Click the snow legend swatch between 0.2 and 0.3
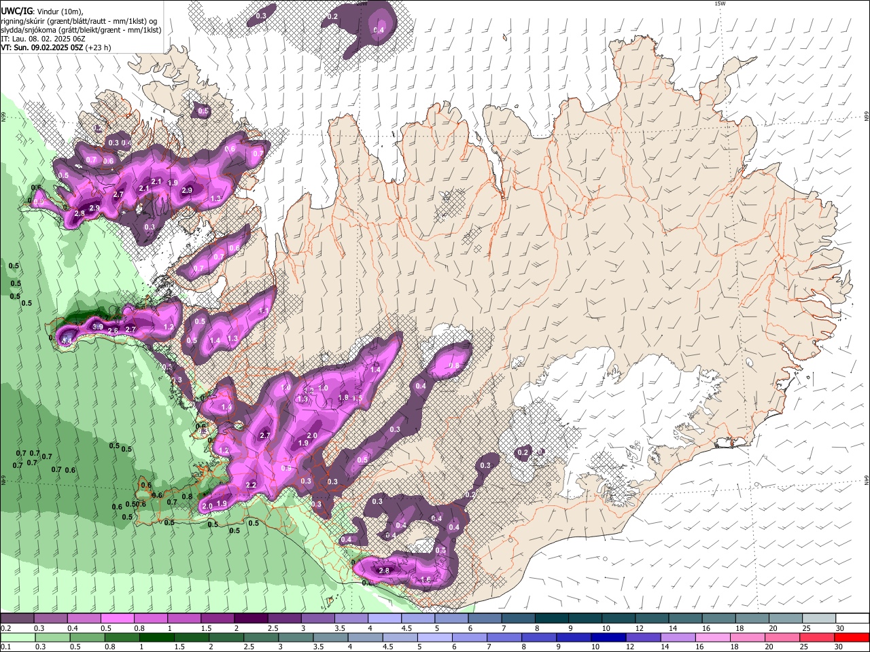The height and width of the screenshot is (652, 870). [17, 619]
